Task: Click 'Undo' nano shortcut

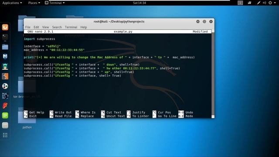Action: pos(189,113)
